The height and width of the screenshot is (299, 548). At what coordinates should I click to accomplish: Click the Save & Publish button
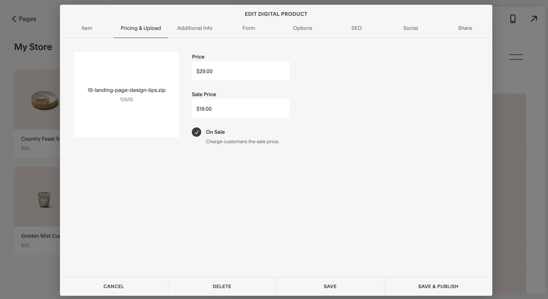[x=438, y=286]
